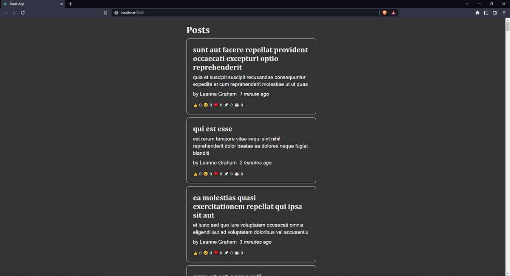Go back with the browser back arrow
Image resolution: width=510 pixels, height=276 pixels.
[x=6, y=13]
